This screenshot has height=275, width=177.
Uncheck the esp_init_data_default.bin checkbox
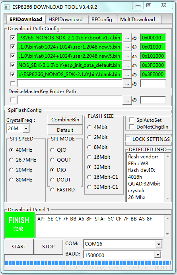[13, 65]
